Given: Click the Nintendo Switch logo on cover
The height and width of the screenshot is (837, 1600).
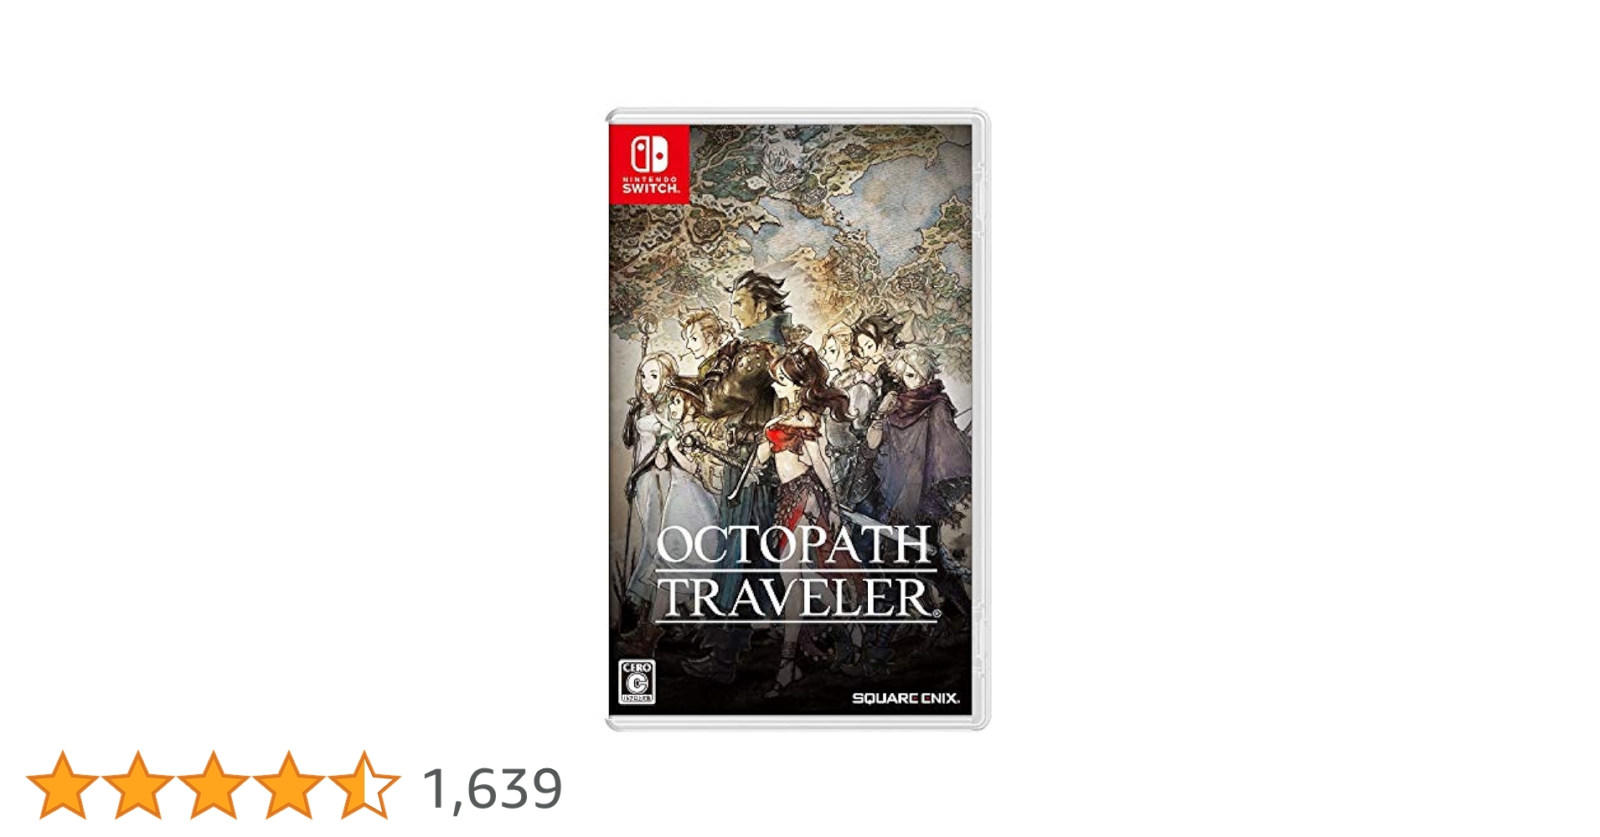Looking at the screenshot, I should (648, 165).
